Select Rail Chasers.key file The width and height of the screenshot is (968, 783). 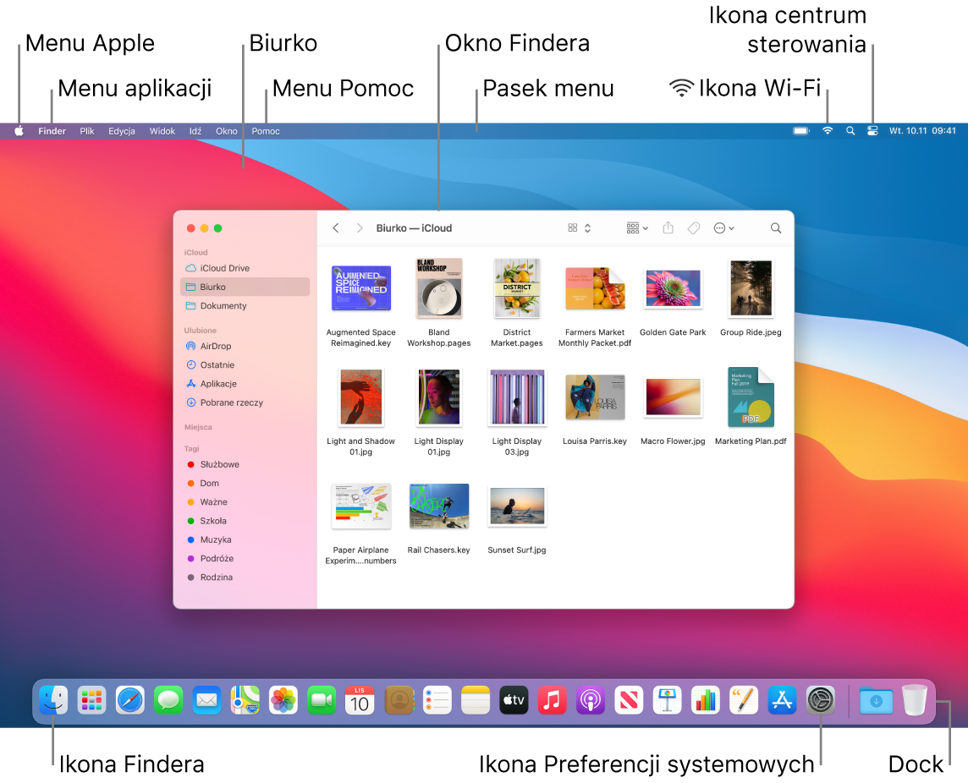pos(439,506)
